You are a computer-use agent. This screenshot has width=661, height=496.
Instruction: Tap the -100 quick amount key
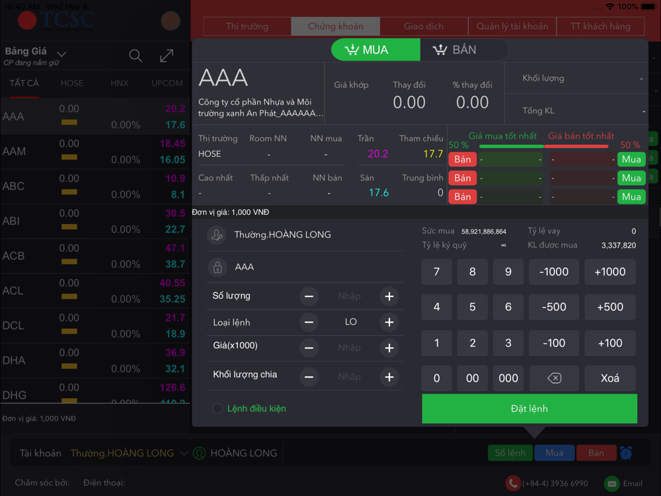click(554, 343)
